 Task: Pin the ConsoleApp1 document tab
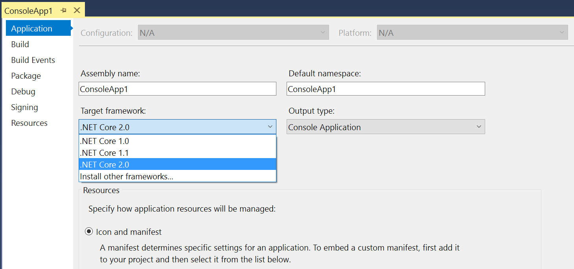[64, 11]
